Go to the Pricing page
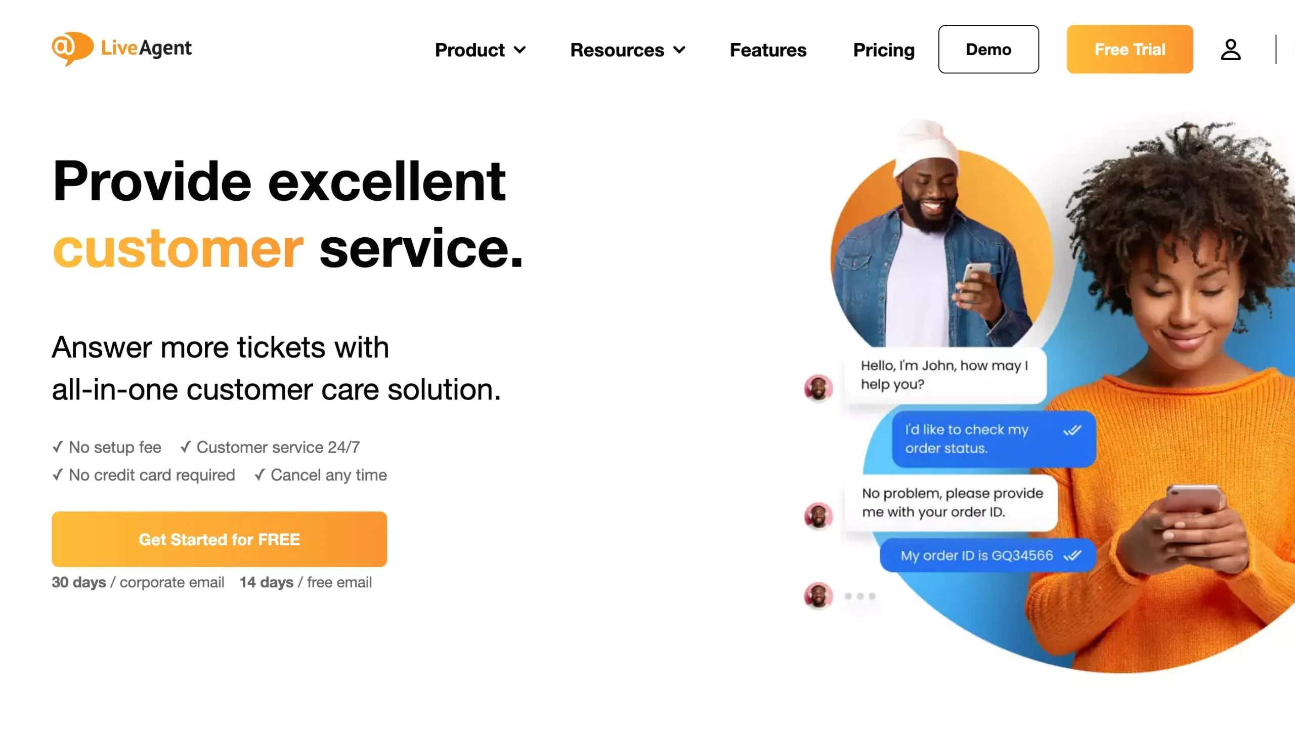The width and height of the screenshot is (1295, 740). (883, 50)
